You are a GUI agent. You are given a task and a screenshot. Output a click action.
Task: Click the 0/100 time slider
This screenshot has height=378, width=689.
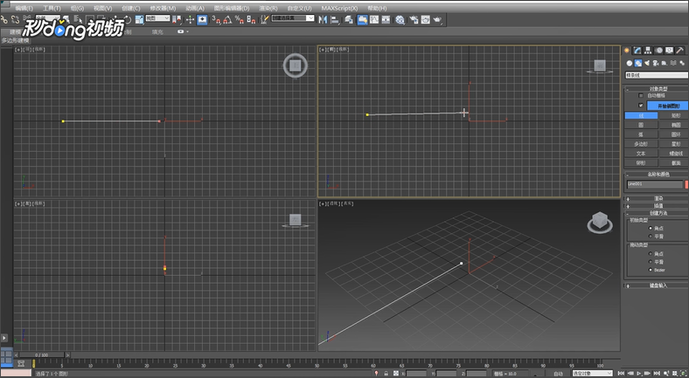coord(42,354)
